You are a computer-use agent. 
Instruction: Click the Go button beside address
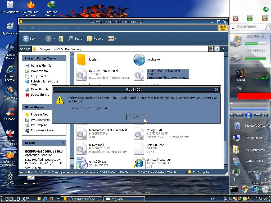[x=219, y=49]
